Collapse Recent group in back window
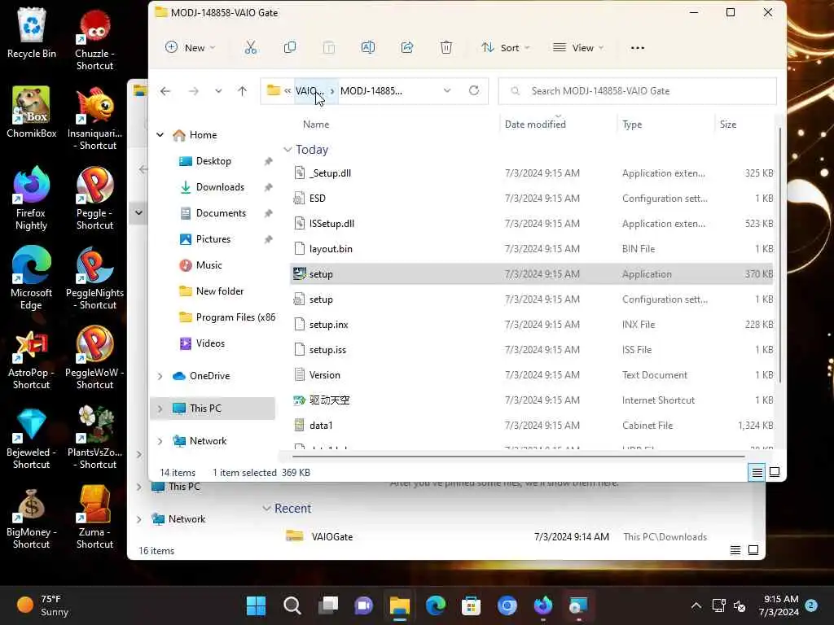This screenshot has height=625, width=834. (x=266, y=509)
